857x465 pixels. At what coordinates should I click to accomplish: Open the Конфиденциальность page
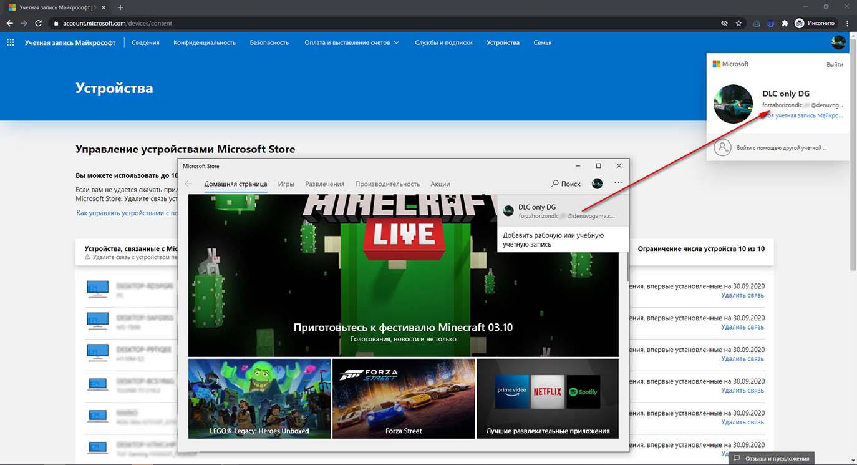[205, 42]
